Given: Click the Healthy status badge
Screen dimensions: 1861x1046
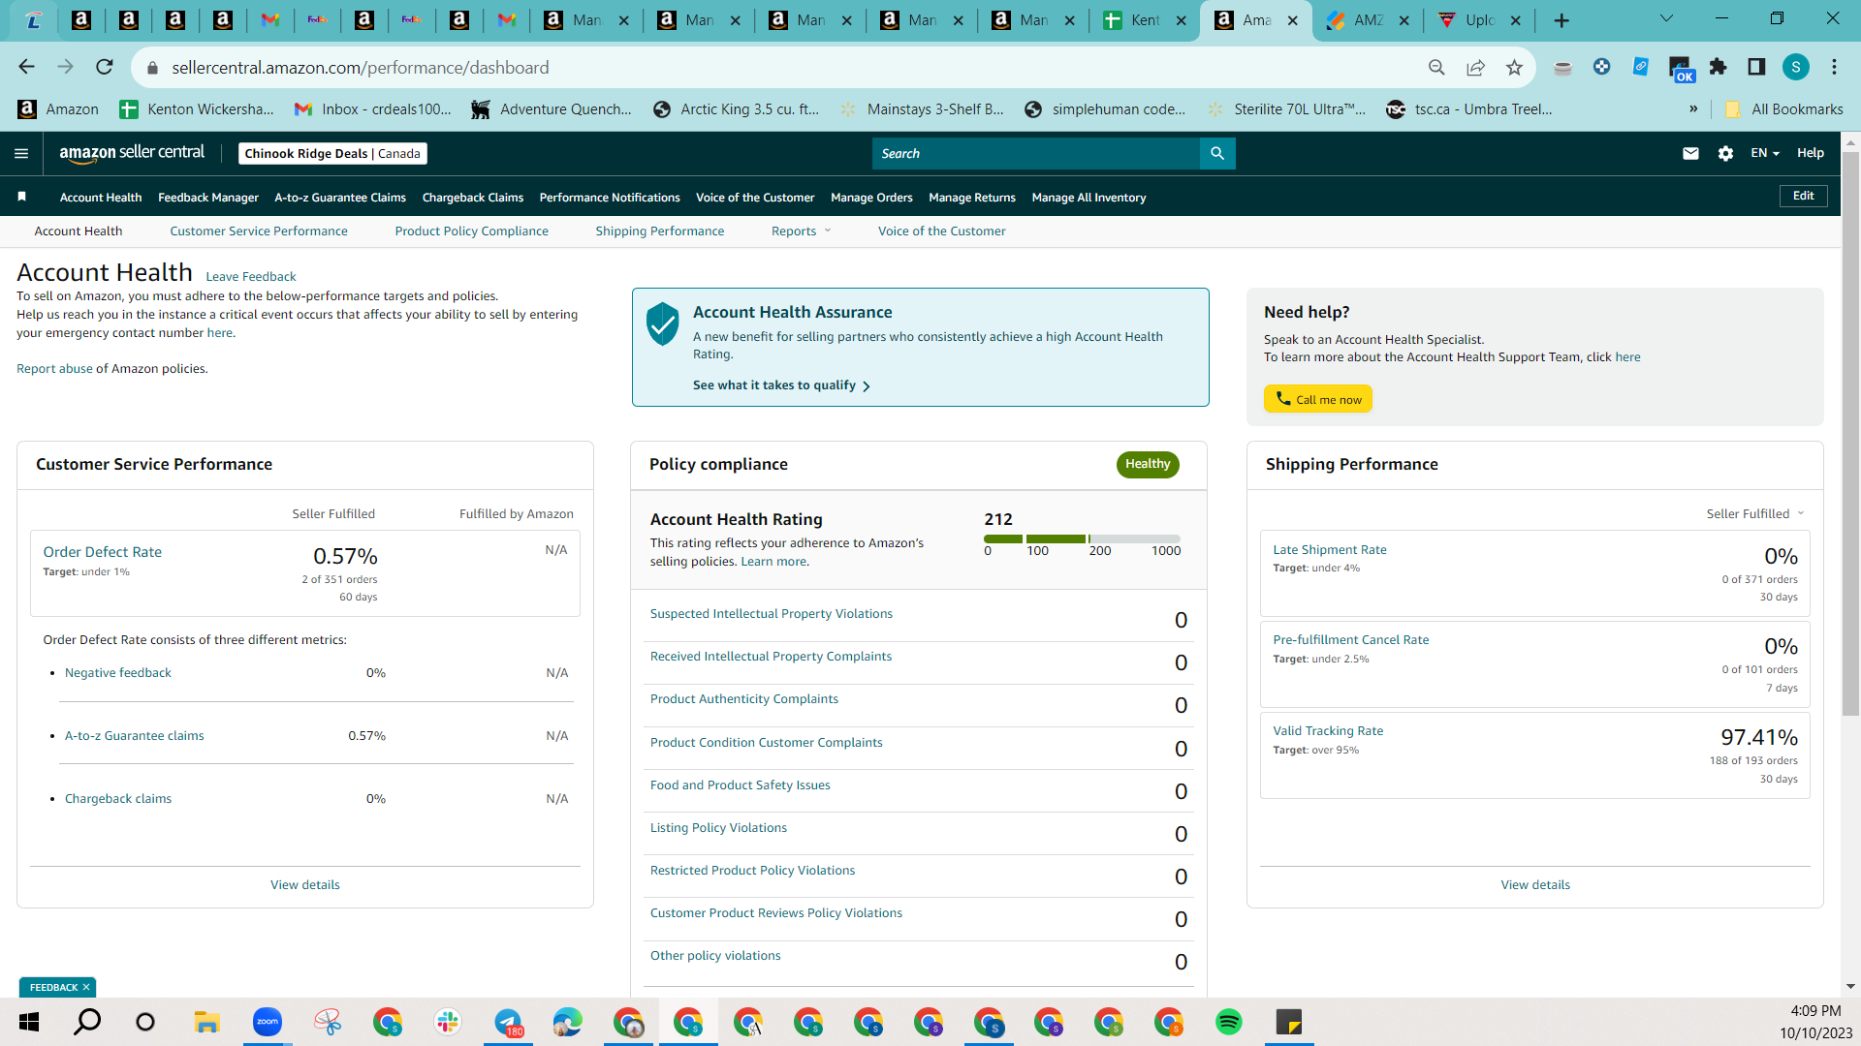Looking at the screenshot, I should pyautogui.click(x=1148, y=465).
